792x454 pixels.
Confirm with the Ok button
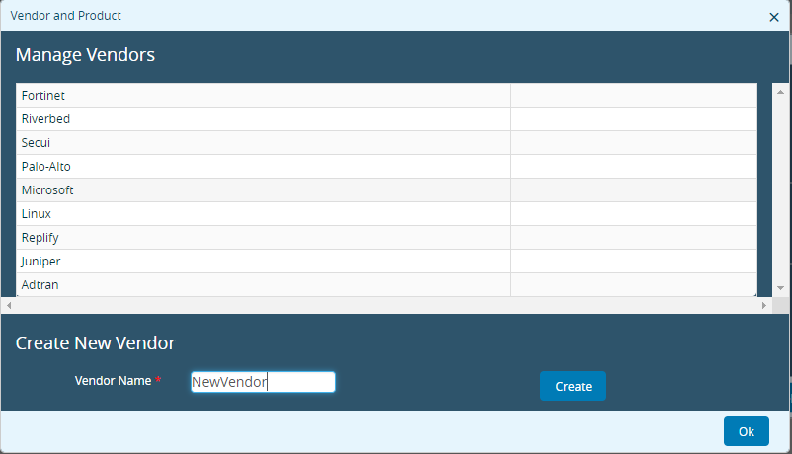point(746,431)
